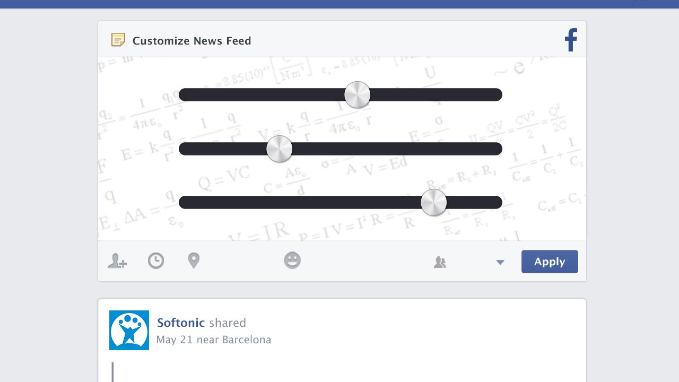Viewport: 679px width, 382px height.
Task: Expand the audience dropdown arrow beside Apply
Action: 500,262
